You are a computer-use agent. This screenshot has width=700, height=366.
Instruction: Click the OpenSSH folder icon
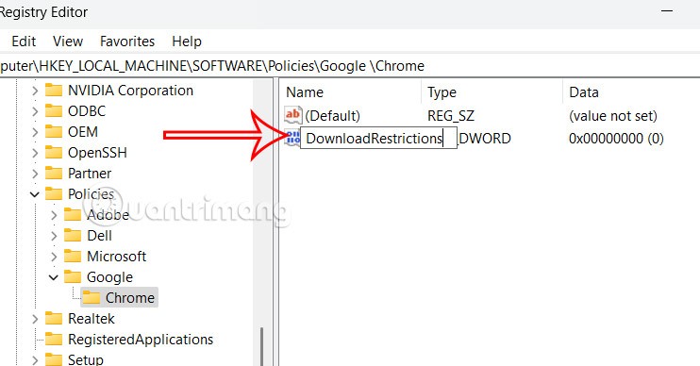pyautogui.click(x=54, y=153)
